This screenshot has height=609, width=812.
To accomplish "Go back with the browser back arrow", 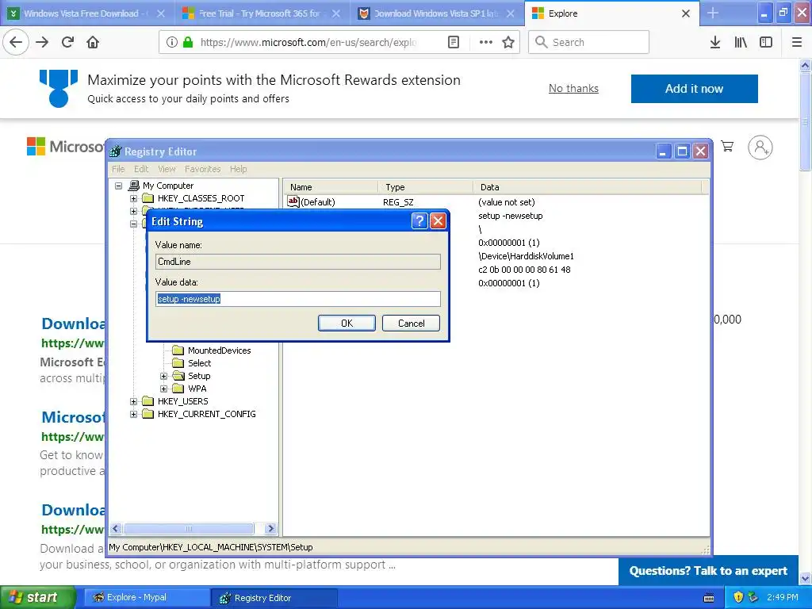I will click(x=16, y=42).
